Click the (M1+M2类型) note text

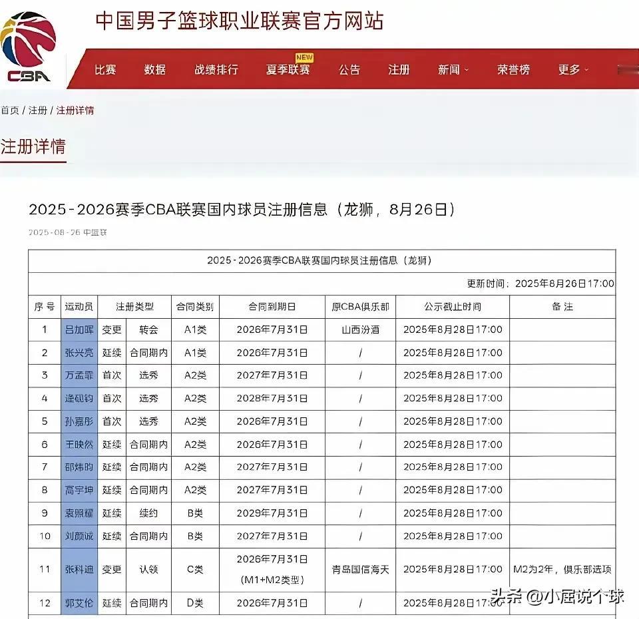coord(272,580)
